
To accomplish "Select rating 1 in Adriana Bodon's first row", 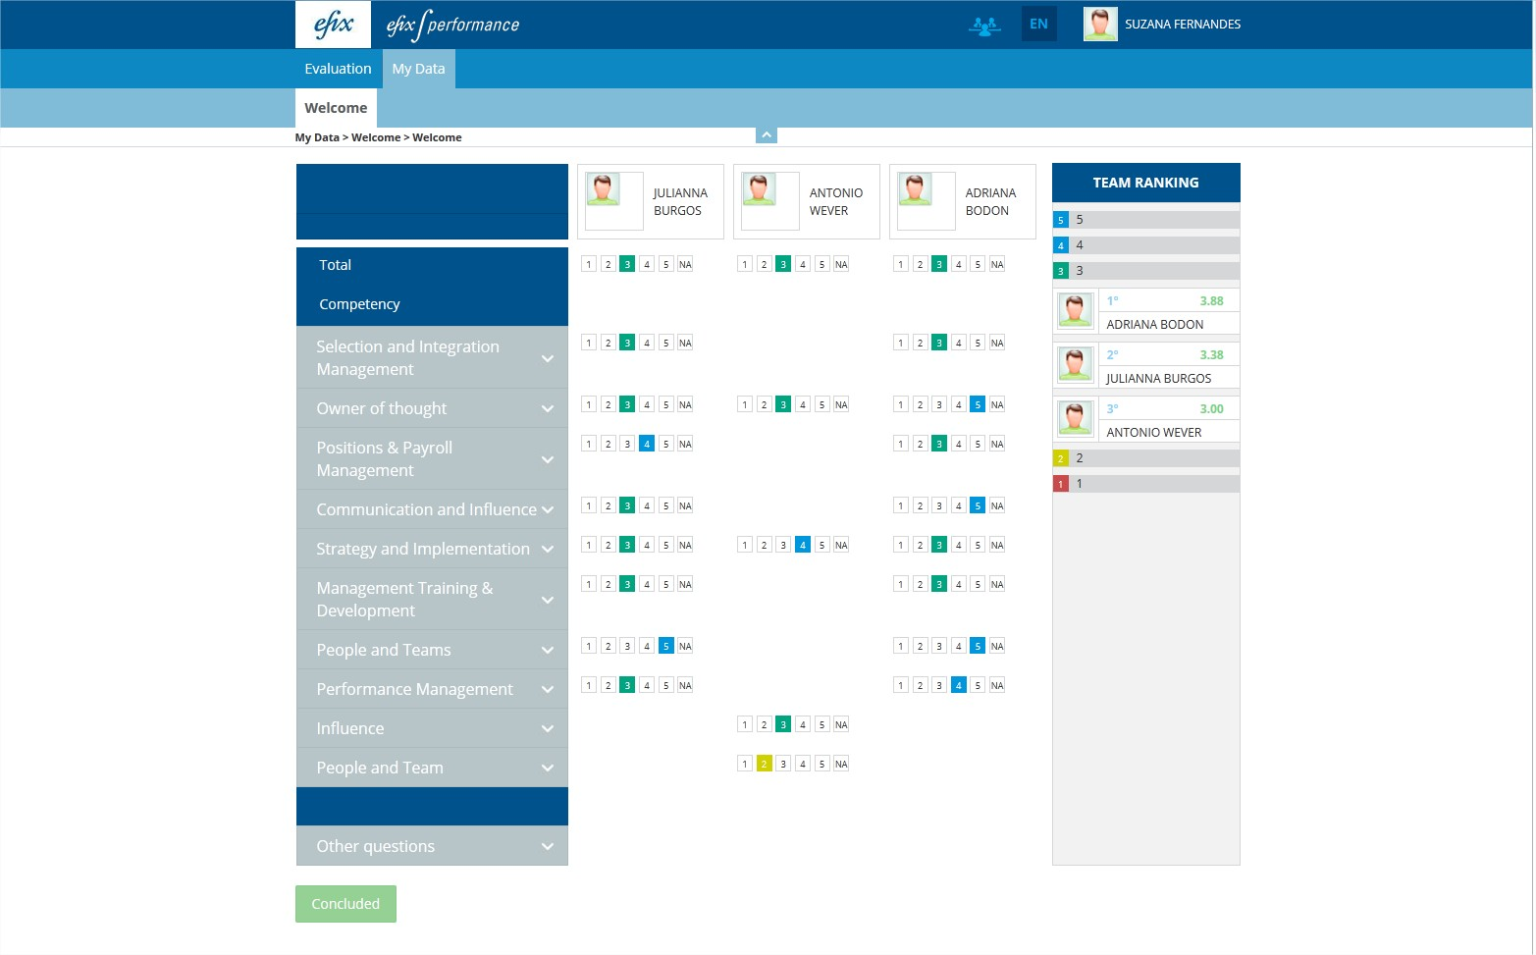I will point(900,263).
